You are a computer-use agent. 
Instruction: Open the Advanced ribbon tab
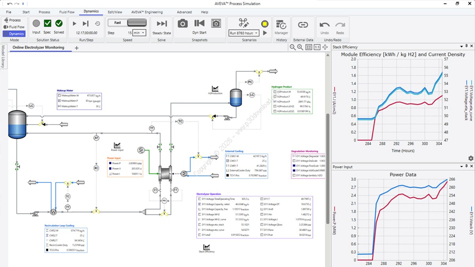pos(184,12)
